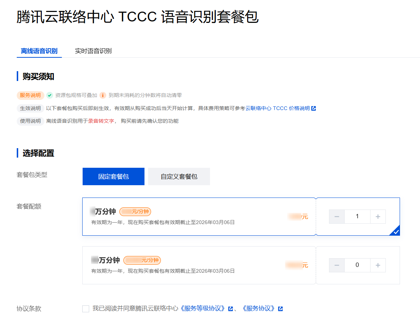Click the external link icon after 价格说明
This screenshot has height=321, width=420.
pos(314,108)
